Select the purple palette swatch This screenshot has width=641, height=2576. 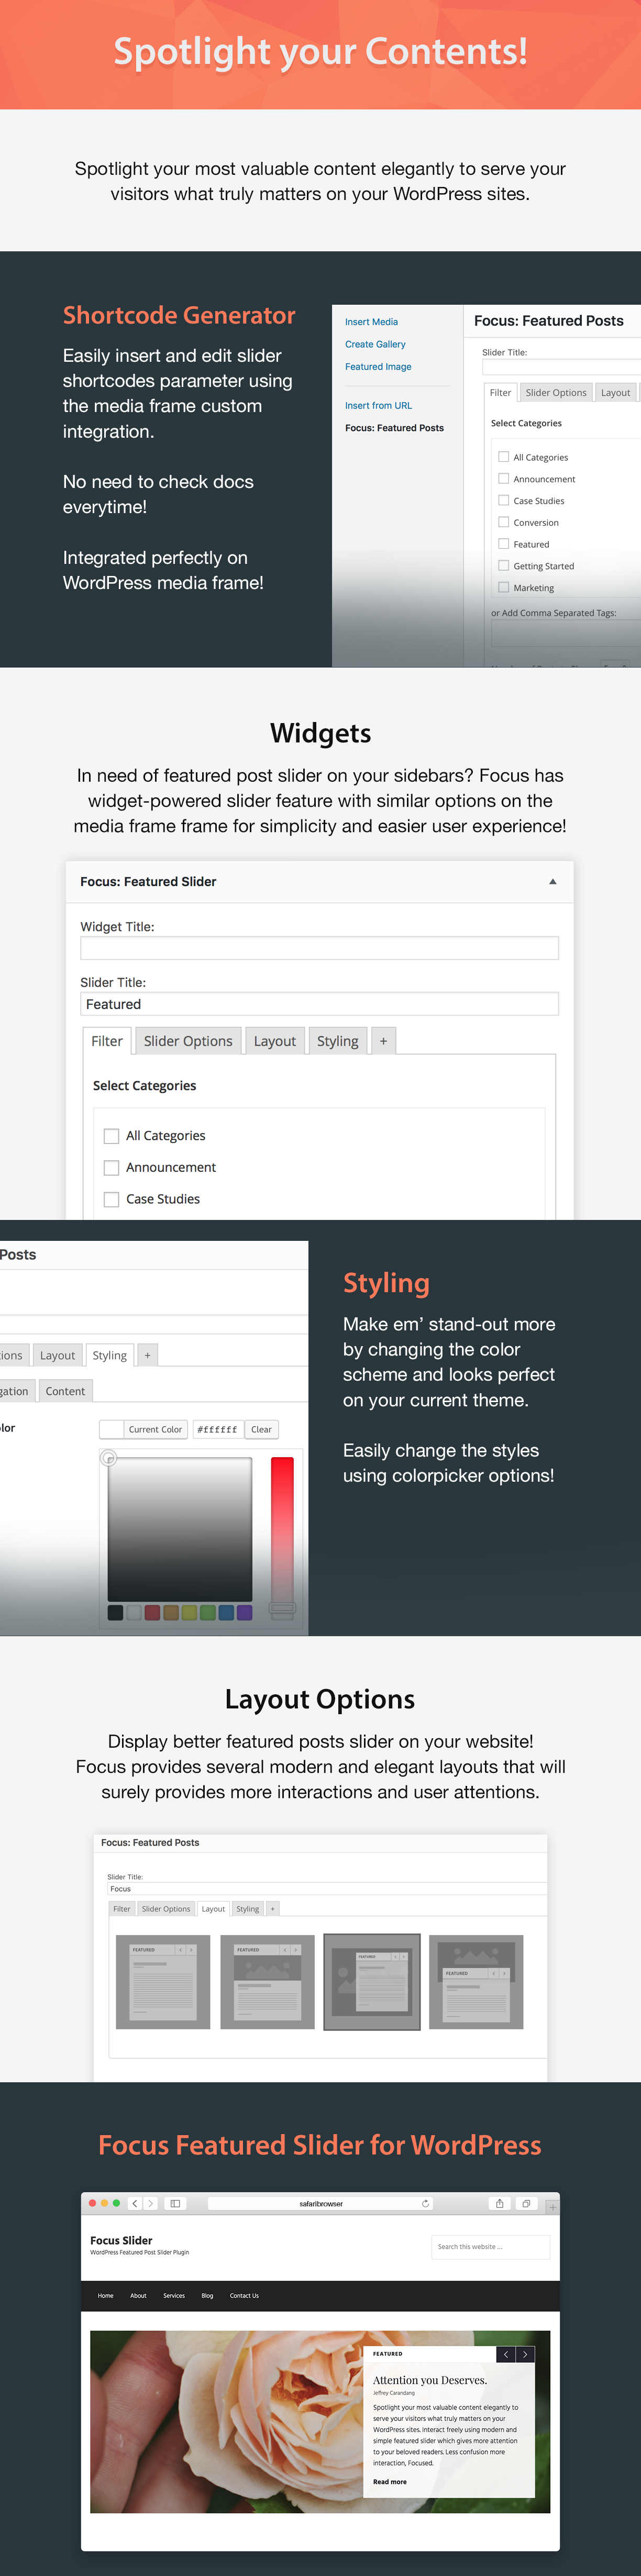coord(245,1612)
